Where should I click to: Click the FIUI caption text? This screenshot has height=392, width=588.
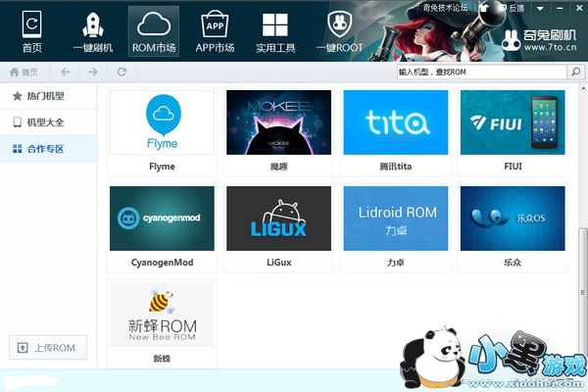pos(513,167)
